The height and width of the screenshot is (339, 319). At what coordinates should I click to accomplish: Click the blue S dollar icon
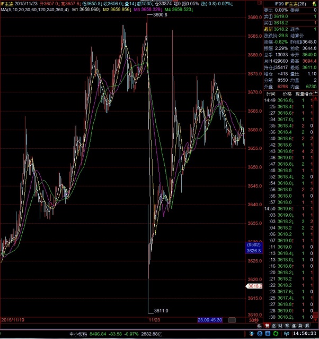pyautogui.click(x=260, y=334)
